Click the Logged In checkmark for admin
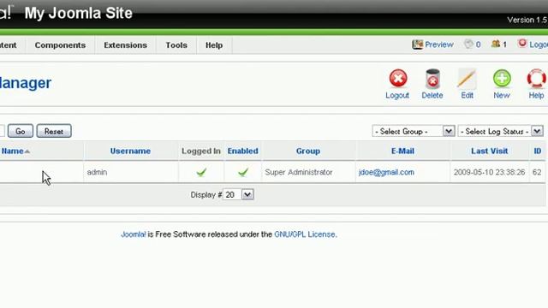 click(201, 172)
